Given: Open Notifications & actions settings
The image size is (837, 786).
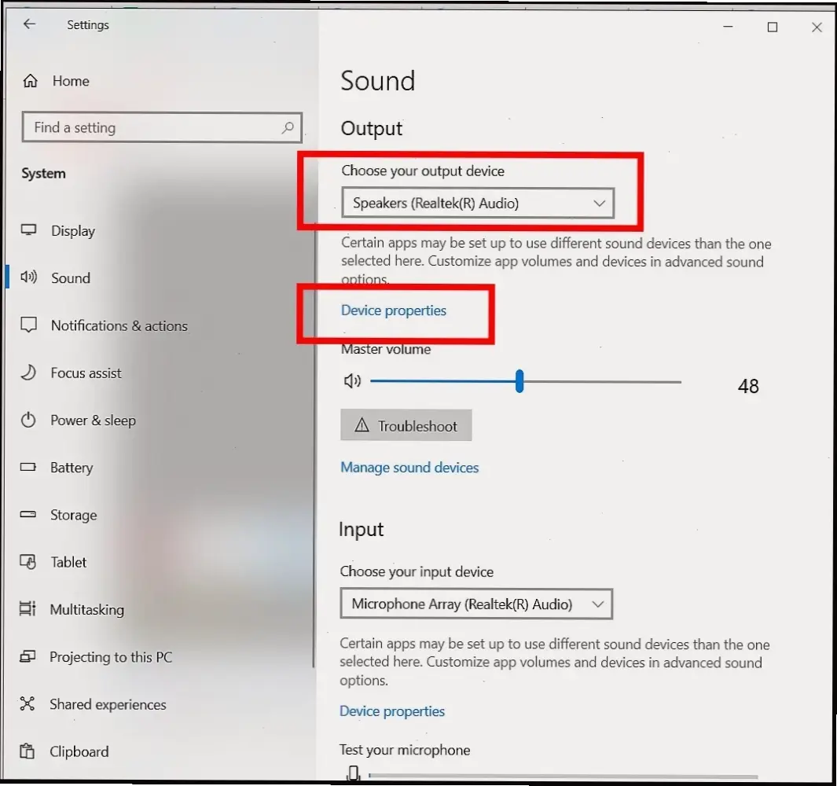Looking at the screenshot, I should pos(119,325).
